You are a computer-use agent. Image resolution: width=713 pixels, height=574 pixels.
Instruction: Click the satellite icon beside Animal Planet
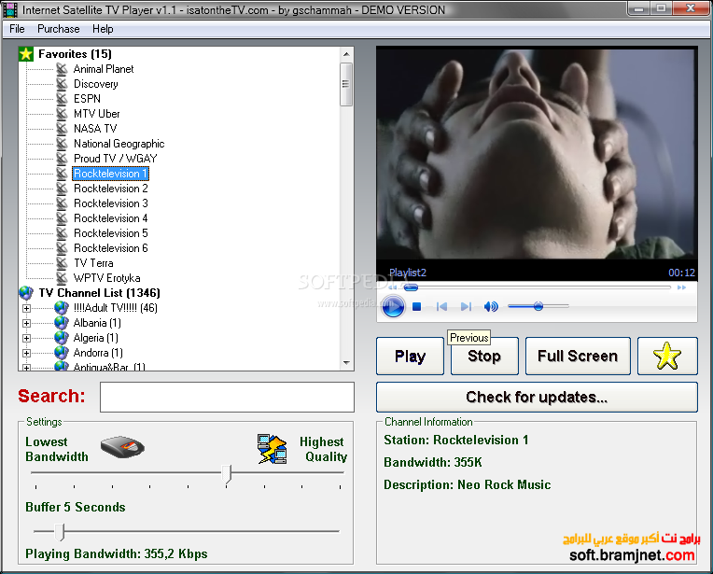(62, 69)
